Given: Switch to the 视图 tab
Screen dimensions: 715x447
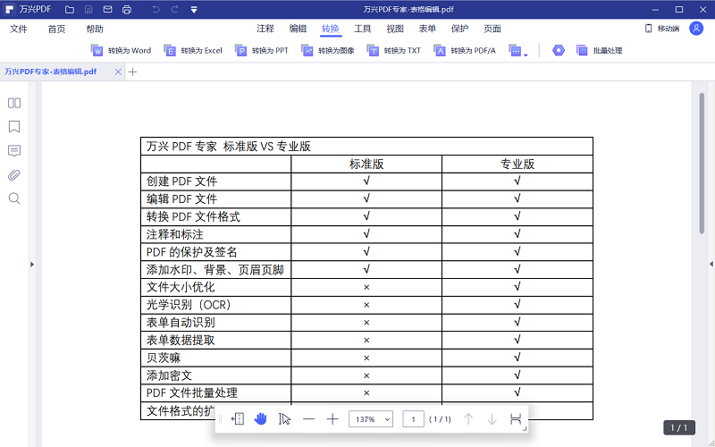Looking at the screenshot, I should click(x=395, y=29).
